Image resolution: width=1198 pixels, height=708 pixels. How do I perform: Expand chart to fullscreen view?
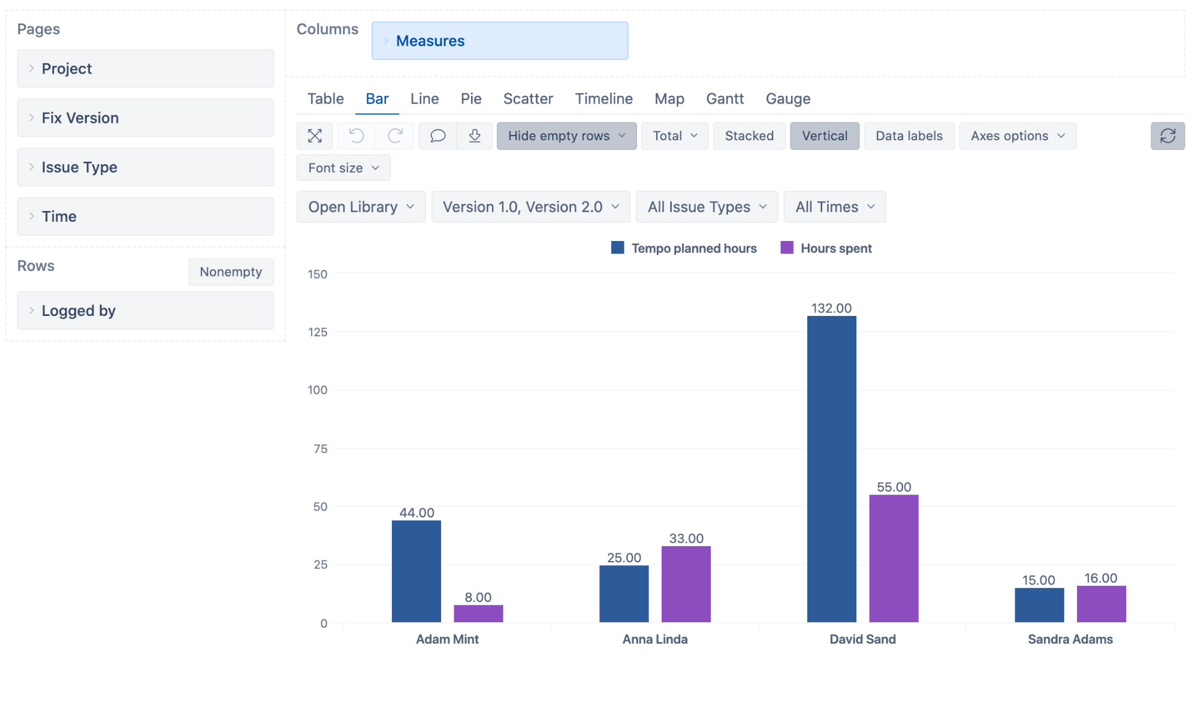click(315, 135)
